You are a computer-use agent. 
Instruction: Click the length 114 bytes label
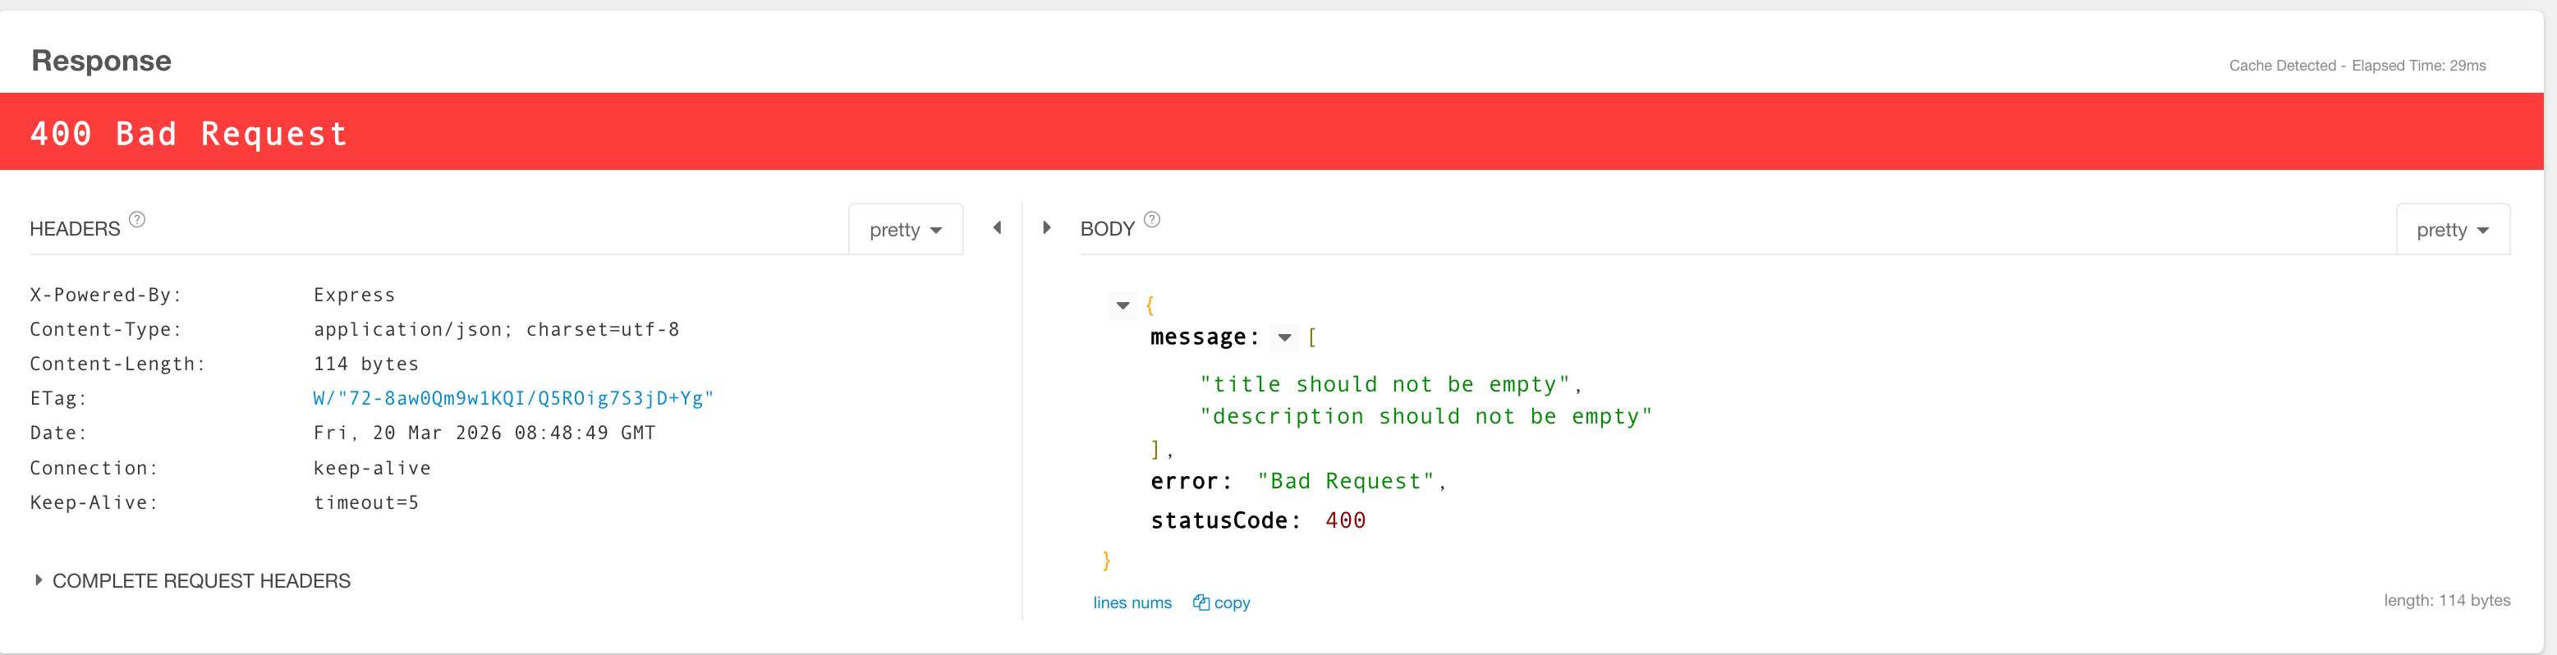2446,601
